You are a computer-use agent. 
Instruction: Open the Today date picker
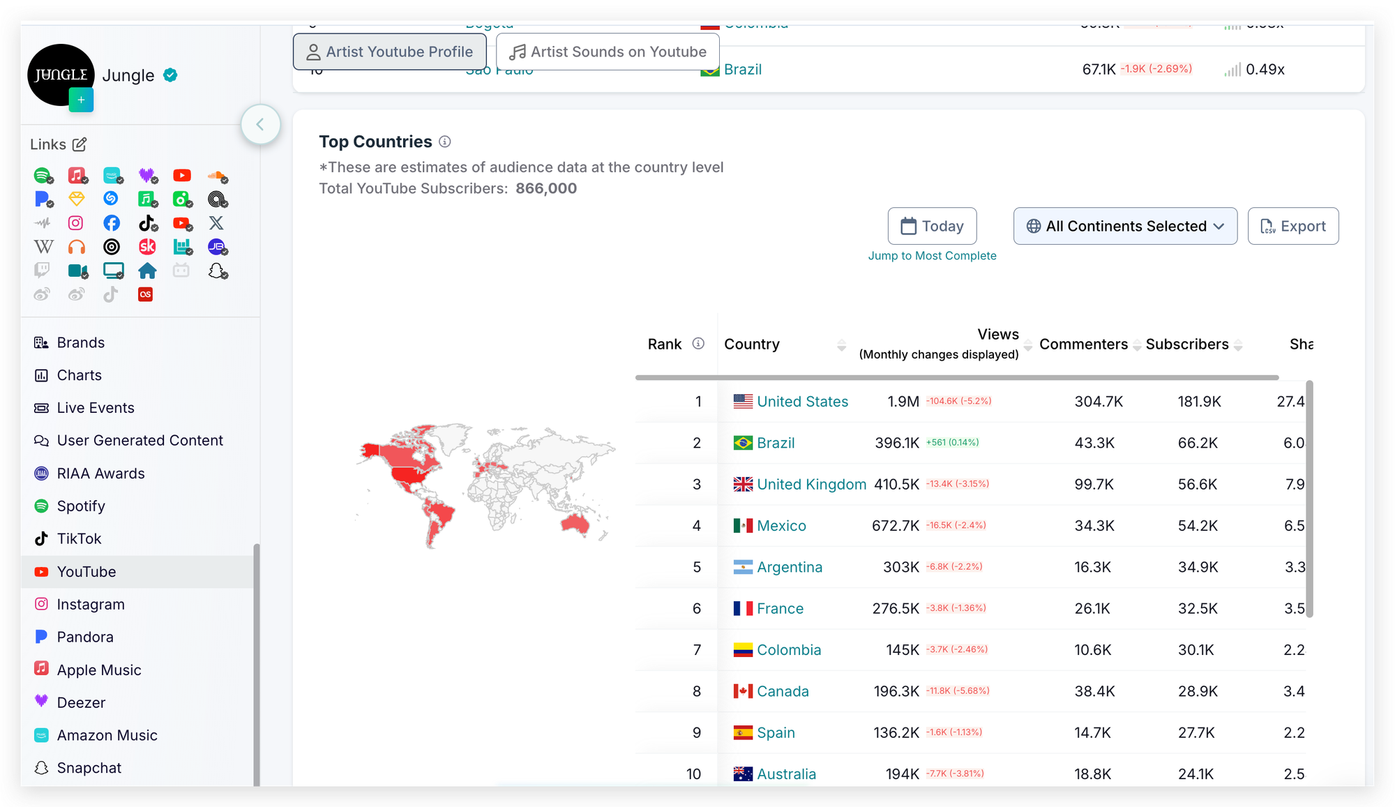click(932, 226)
